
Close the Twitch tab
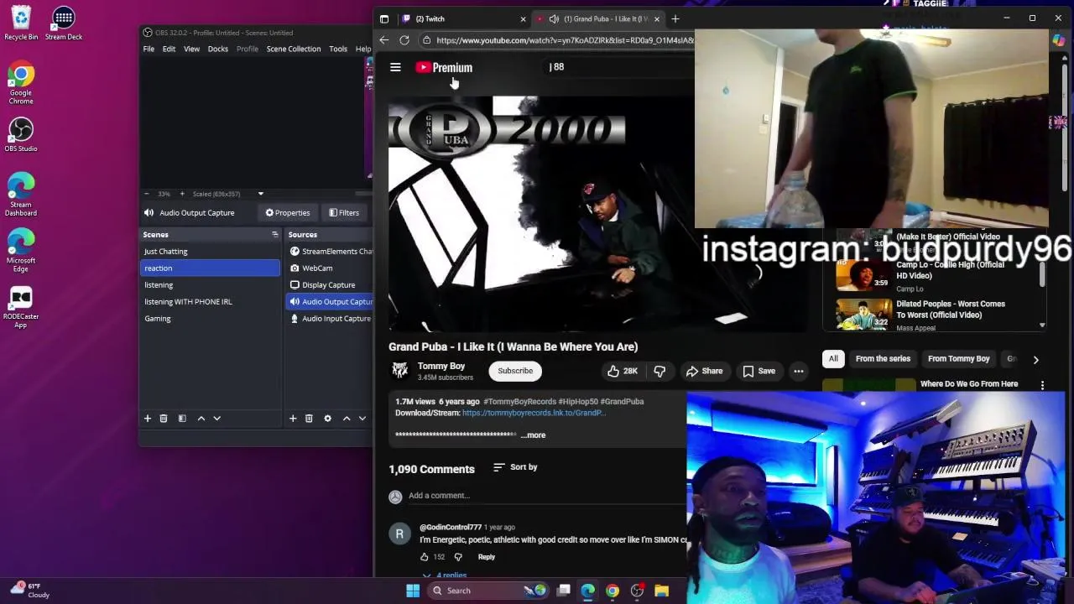523,18
